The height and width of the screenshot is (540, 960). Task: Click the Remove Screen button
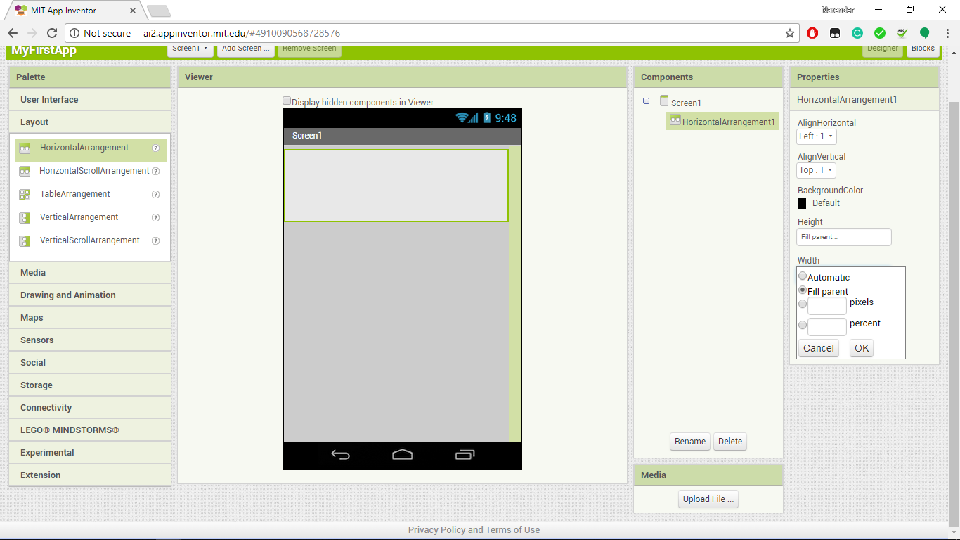coord(309,49)
